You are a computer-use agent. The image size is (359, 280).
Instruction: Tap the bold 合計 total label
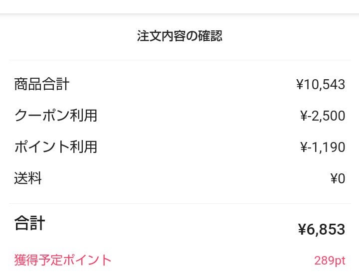pyautogui.click(x=29, y=223)
